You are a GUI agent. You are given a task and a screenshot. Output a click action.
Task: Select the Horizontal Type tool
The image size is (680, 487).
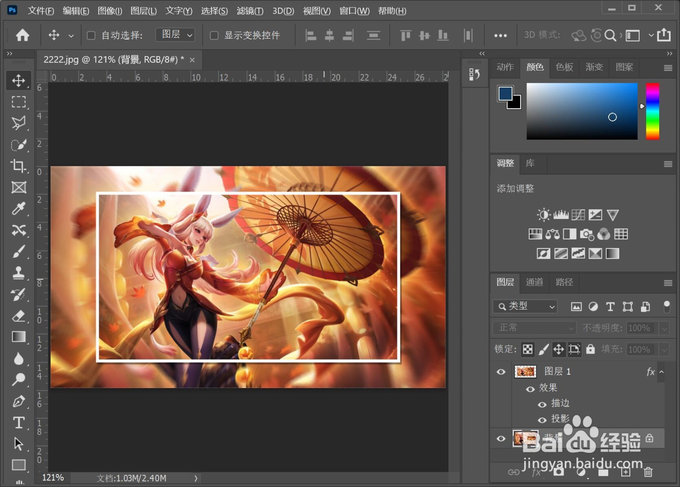[x=19, y=422]
